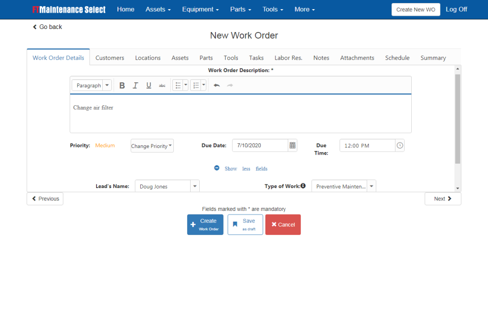The image size is (488, 336).
Task: Open the Due Date calendar picker
Action: tap(293, 145)
